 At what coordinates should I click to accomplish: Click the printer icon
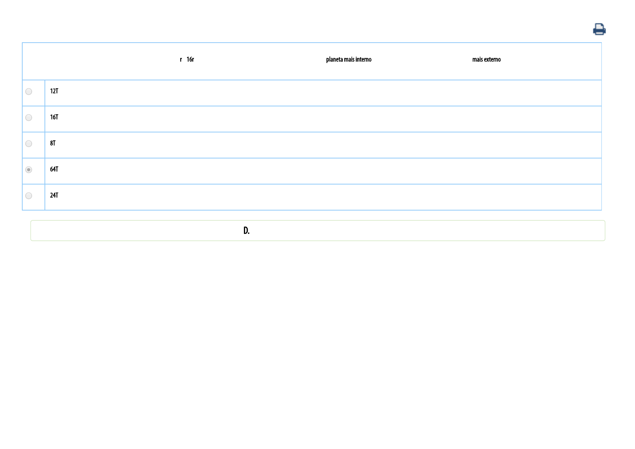[599, 29]
